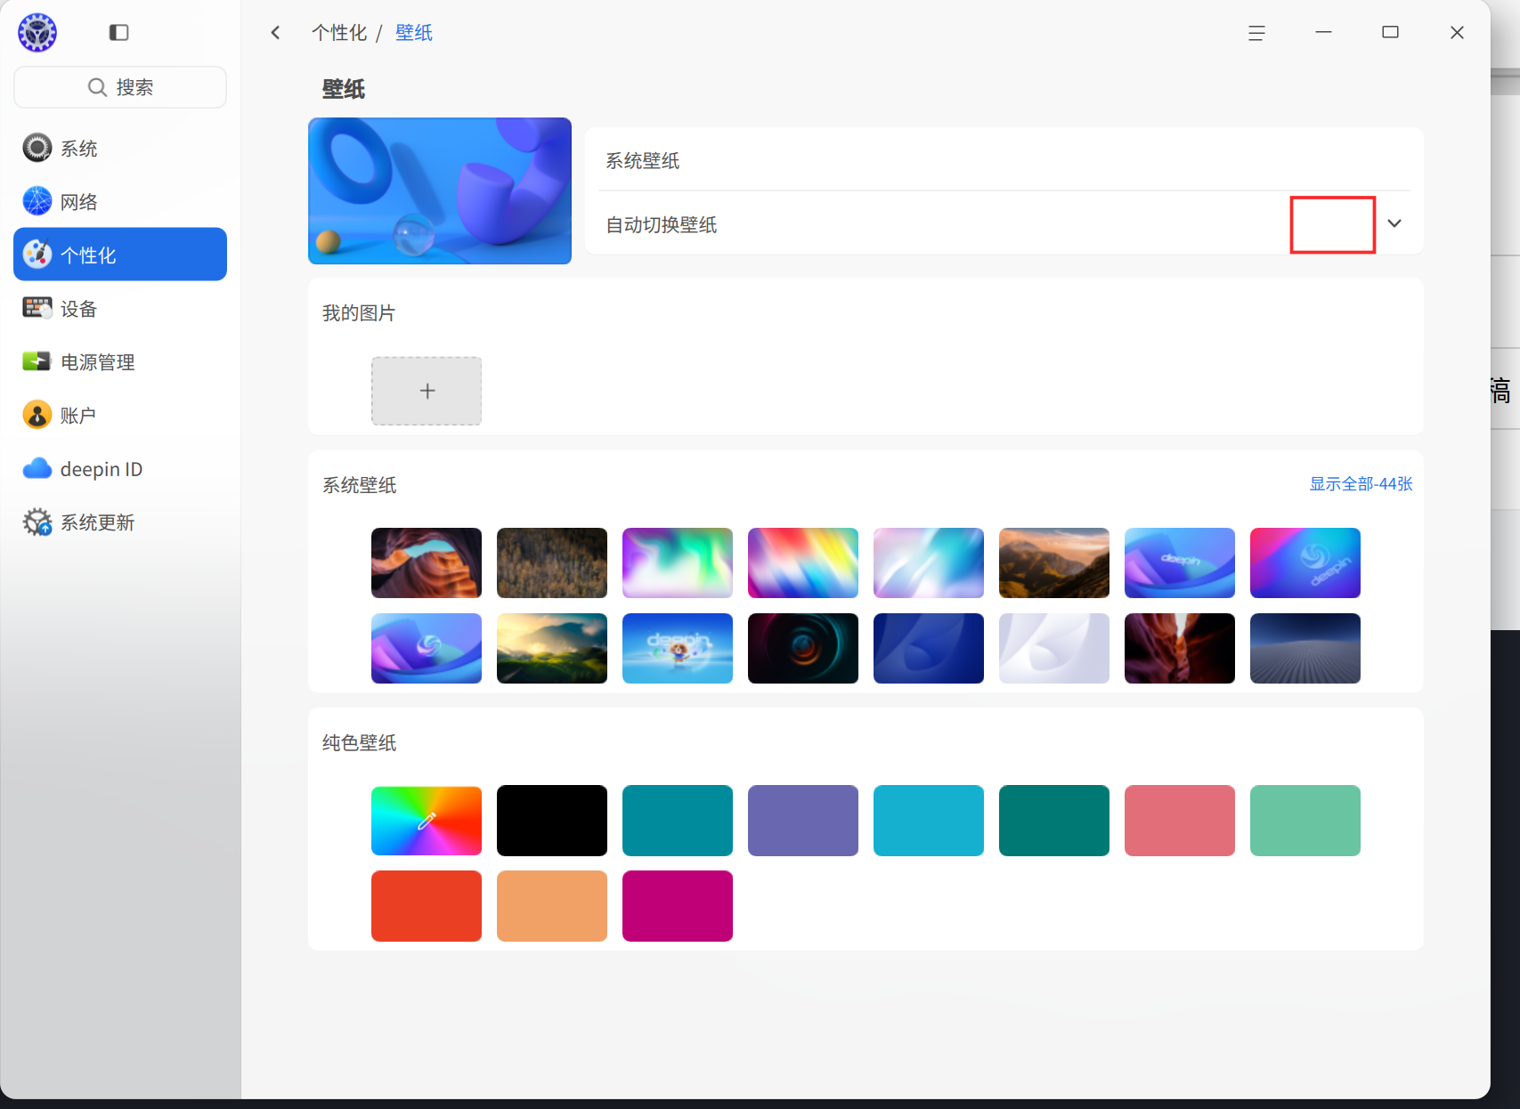1520x1109 pixels.
Task: Choose the dark night dunes wallpaper
Action: coord(1305,648)
